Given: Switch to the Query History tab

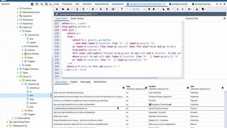Looking at the screenshot, I should point(77,18).
